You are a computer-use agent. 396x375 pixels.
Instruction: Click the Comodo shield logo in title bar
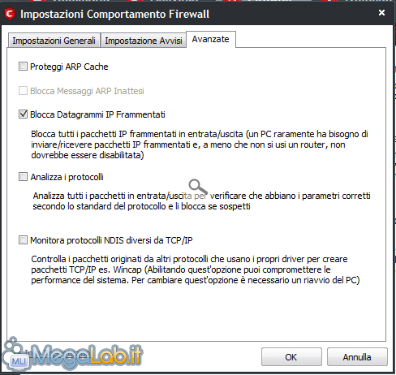pos(10,14)
